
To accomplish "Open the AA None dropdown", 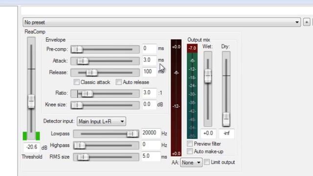I will [191, 162].
